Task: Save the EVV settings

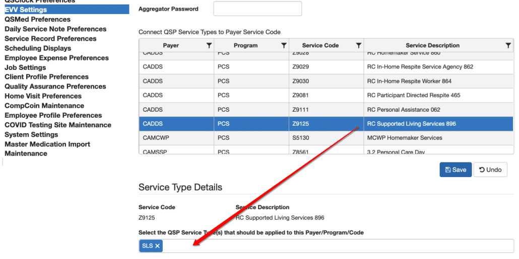Action: click(x=456, y=170)
